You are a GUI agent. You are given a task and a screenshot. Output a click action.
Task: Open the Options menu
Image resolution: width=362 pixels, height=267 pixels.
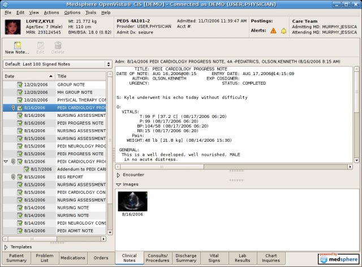click(x=72, y=12)
